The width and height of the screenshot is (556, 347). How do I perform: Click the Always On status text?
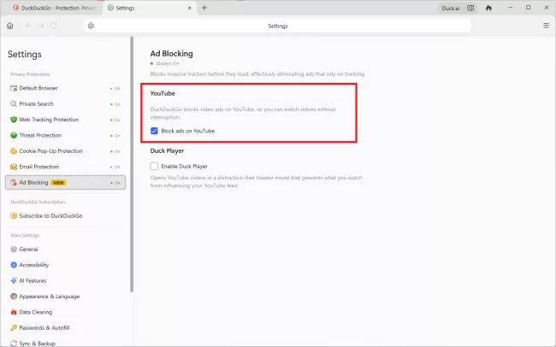point(168,63)
